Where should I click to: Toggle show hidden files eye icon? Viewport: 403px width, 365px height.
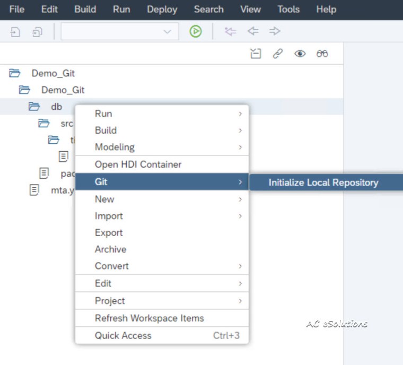coord(300,54)
